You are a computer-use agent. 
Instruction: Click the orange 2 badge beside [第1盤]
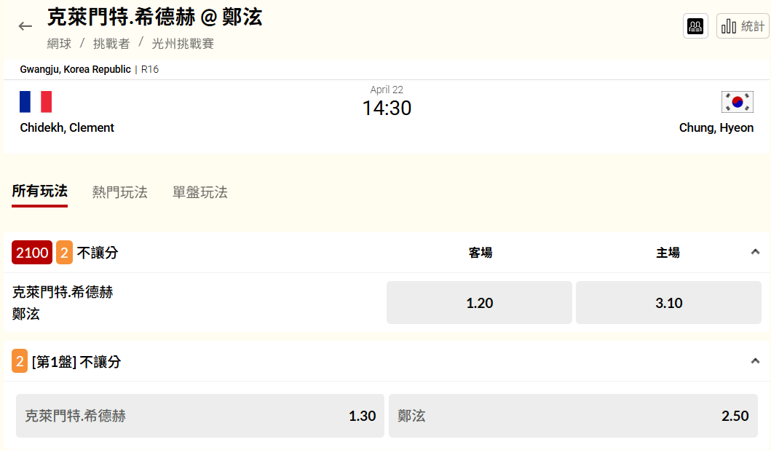coord(20,361)
